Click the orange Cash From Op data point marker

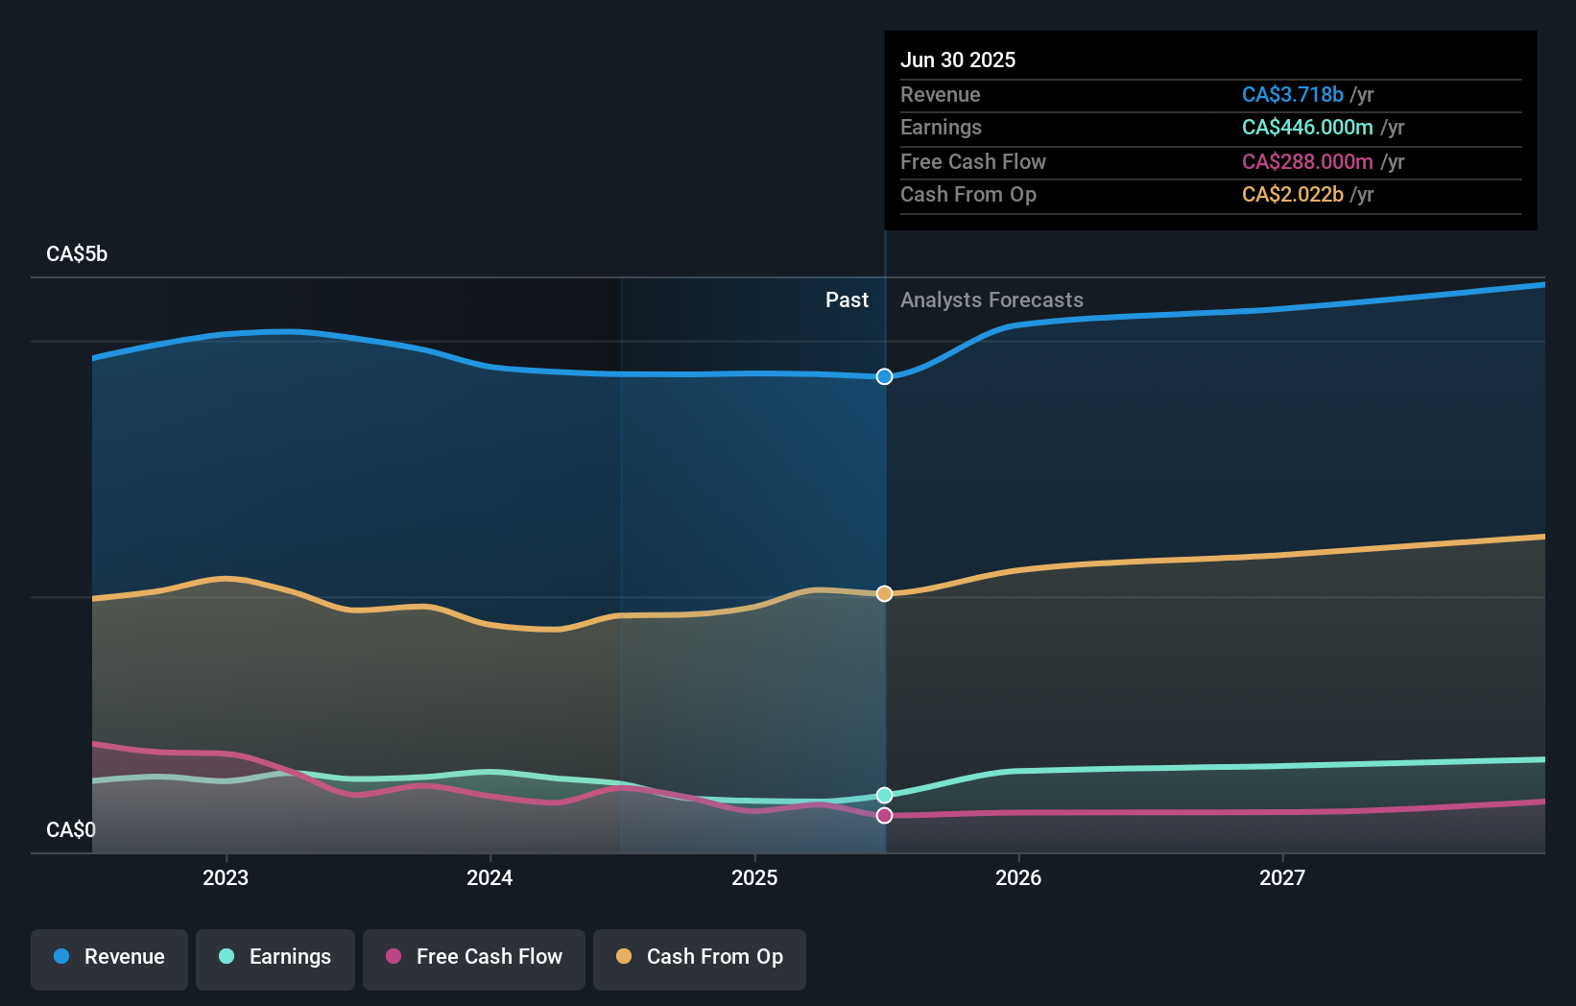click(883, 593)
